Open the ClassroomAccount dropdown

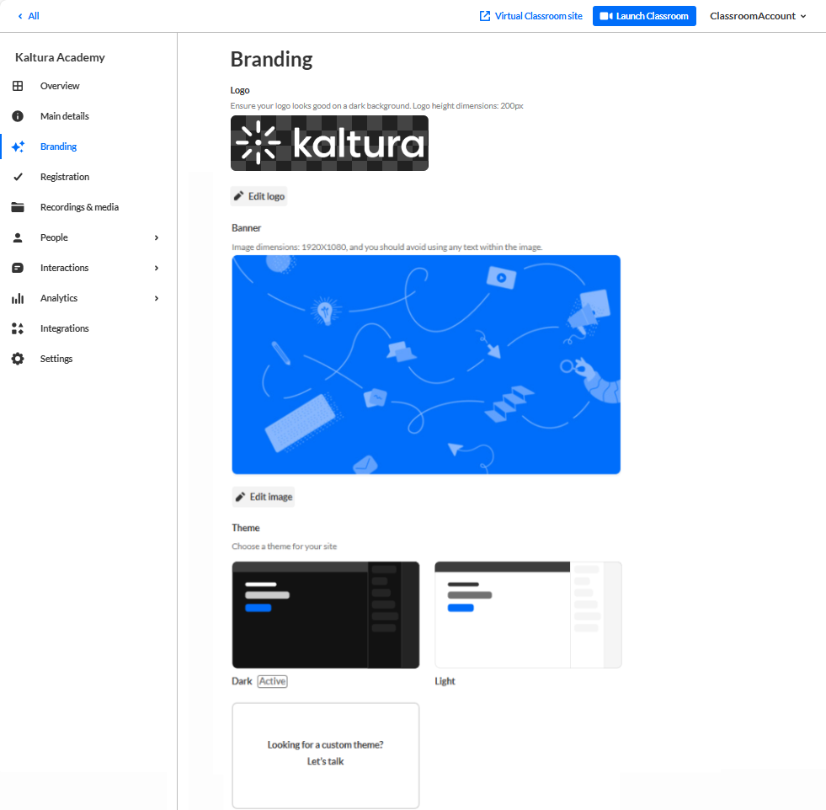pos(758,16)
